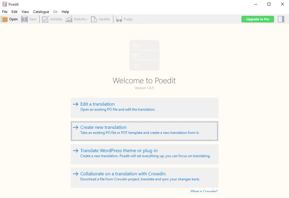Viewport: 289px width, 198px height.
Task: Open the Catalogue menu
Action: click(x=41, y=12)
